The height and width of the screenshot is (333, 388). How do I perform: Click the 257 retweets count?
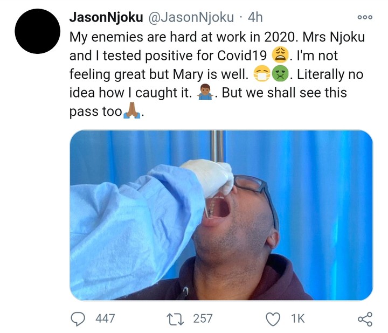point(203,318)
